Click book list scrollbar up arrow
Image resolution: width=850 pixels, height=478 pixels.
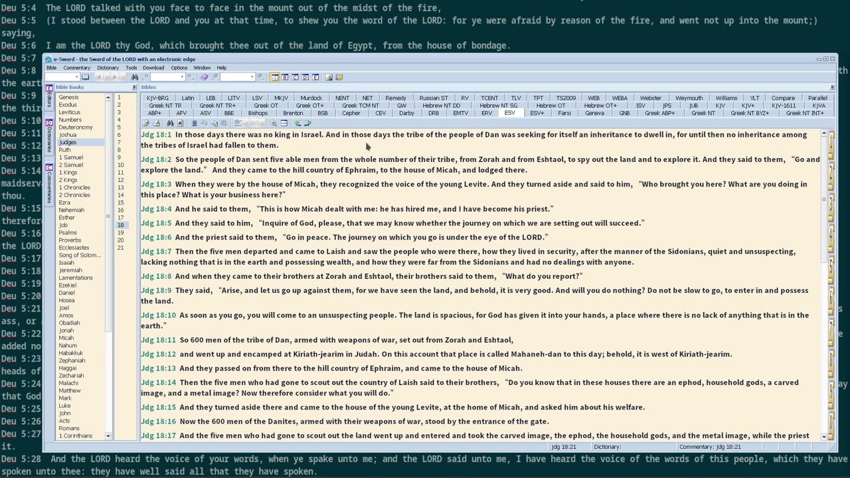point(108,98)
